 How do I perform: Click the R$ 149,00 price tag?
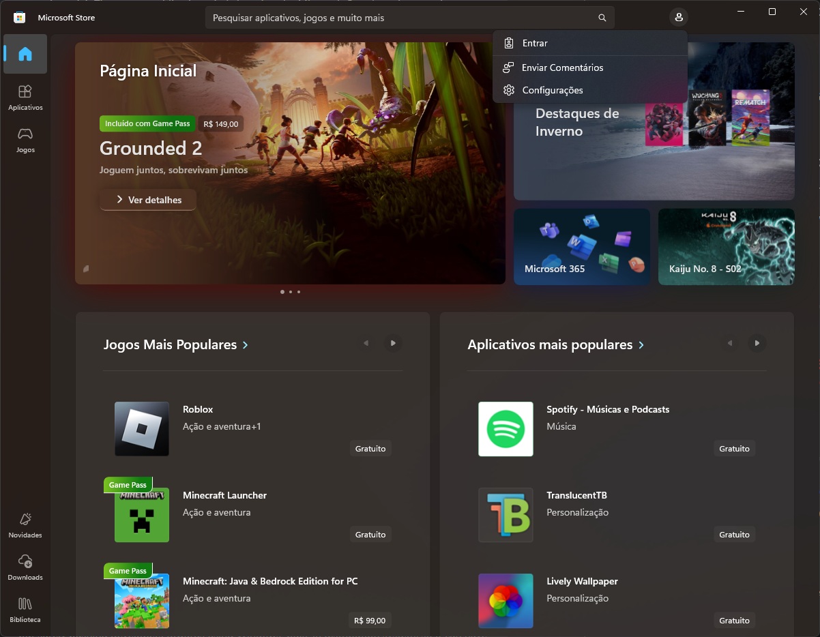tap(221, 124)
